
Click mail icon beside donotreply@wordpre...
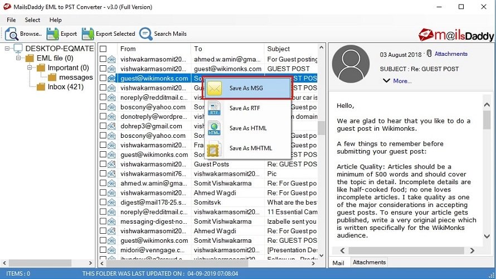(111, 117)
